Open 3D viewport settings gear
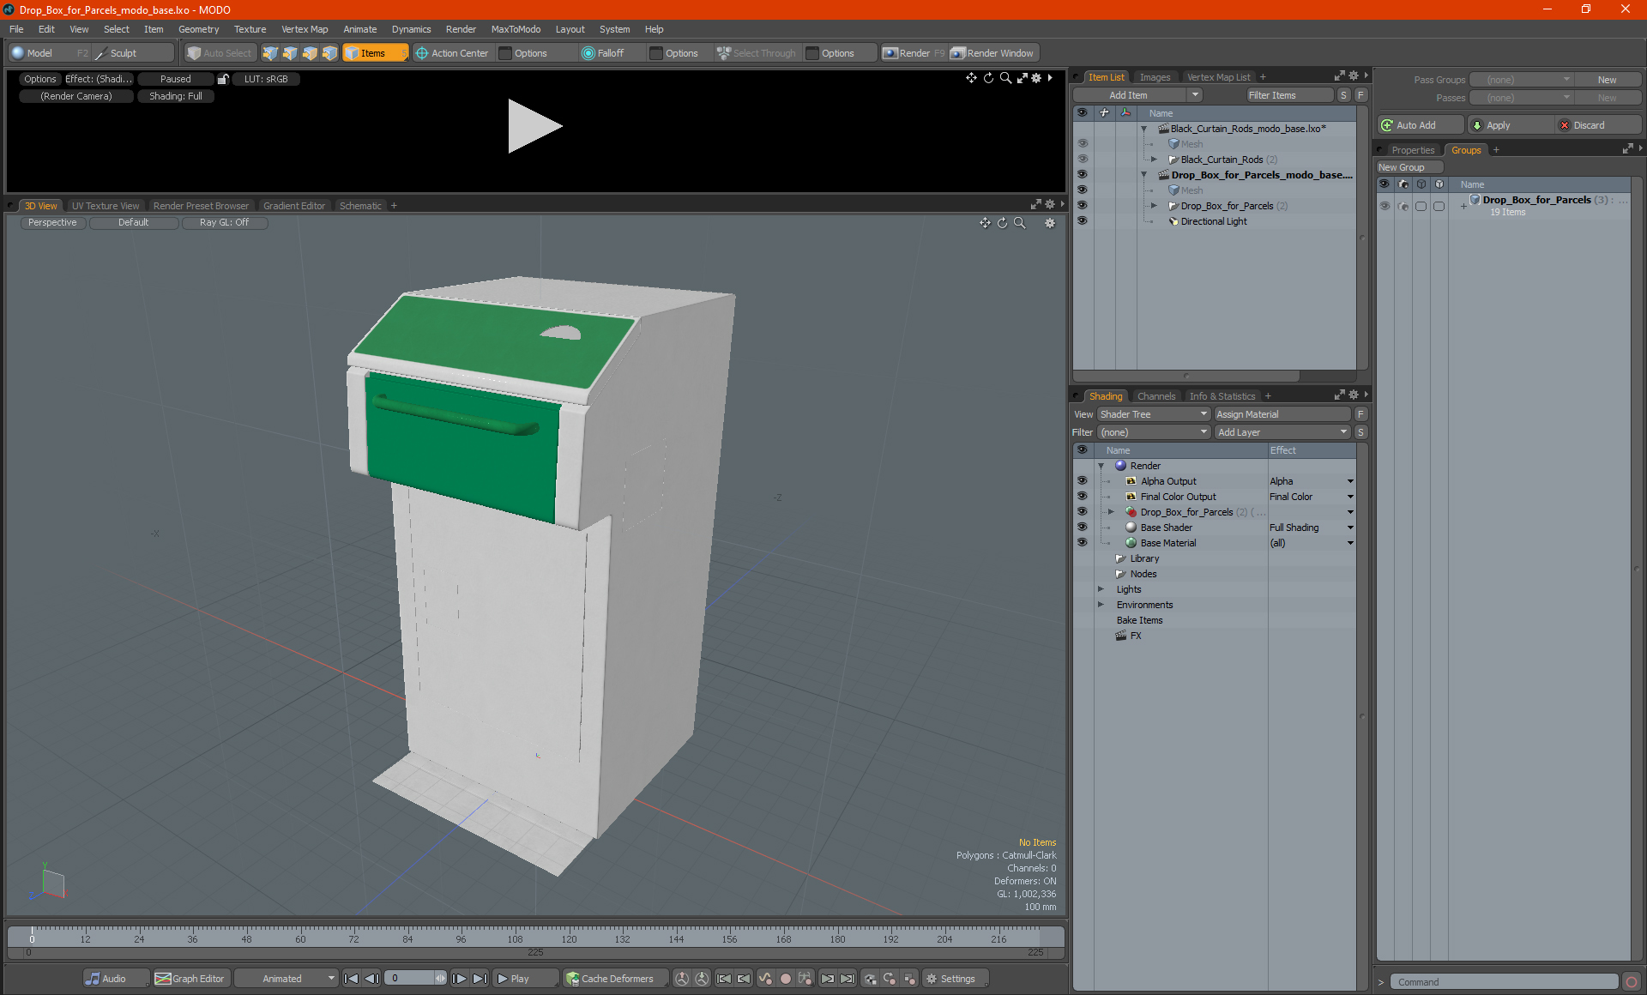The image size is (1647, 995). tap(1050, 223)
